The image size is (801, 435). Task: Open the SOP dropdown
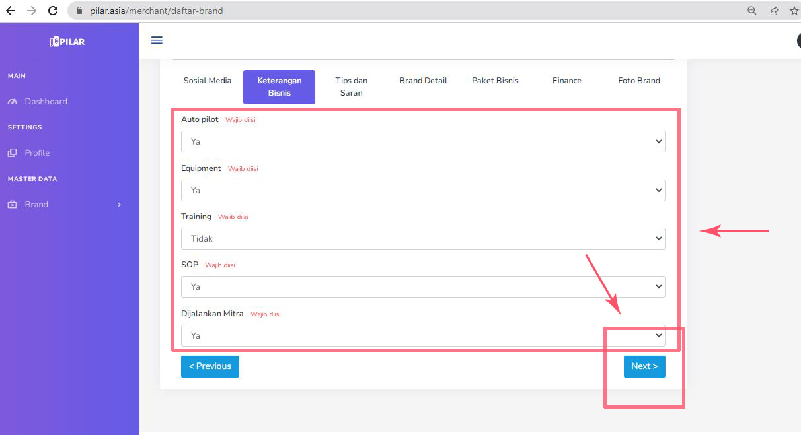423,286
